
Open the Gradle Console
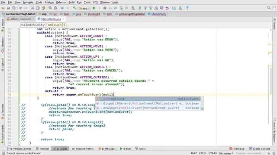click(260, 149)
